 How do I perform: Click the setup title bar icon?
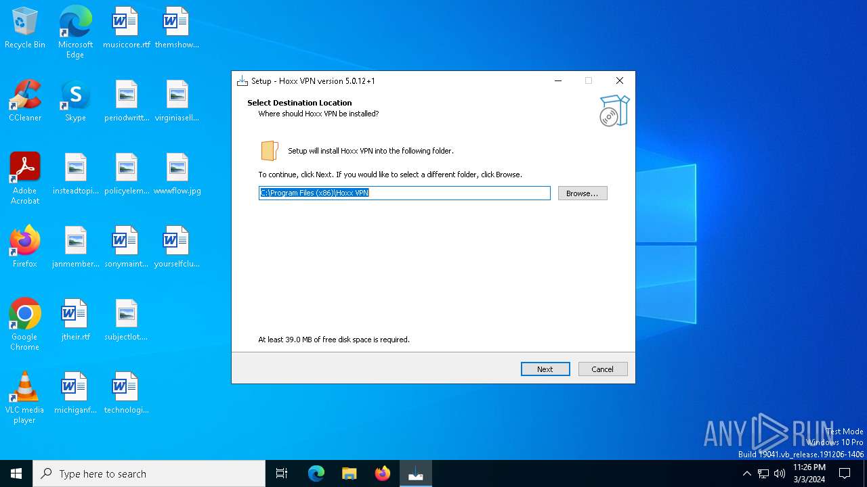point(242,81)
